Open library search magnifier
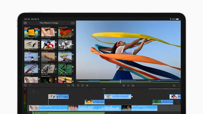Image resolution: width=203 pixels, height=114 pixels. (68, 85)
